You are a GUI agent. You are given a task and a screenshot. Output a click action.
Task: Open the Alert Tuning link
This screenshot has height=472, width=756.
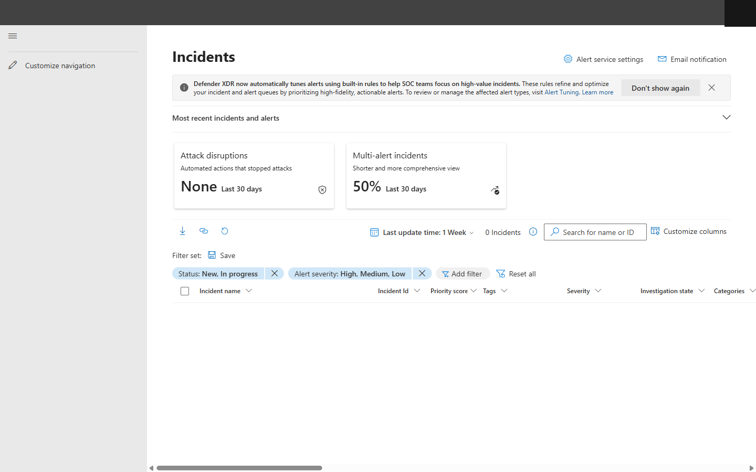coord(561,92)
